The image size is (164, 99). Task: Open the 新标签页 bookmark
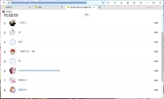7,12
